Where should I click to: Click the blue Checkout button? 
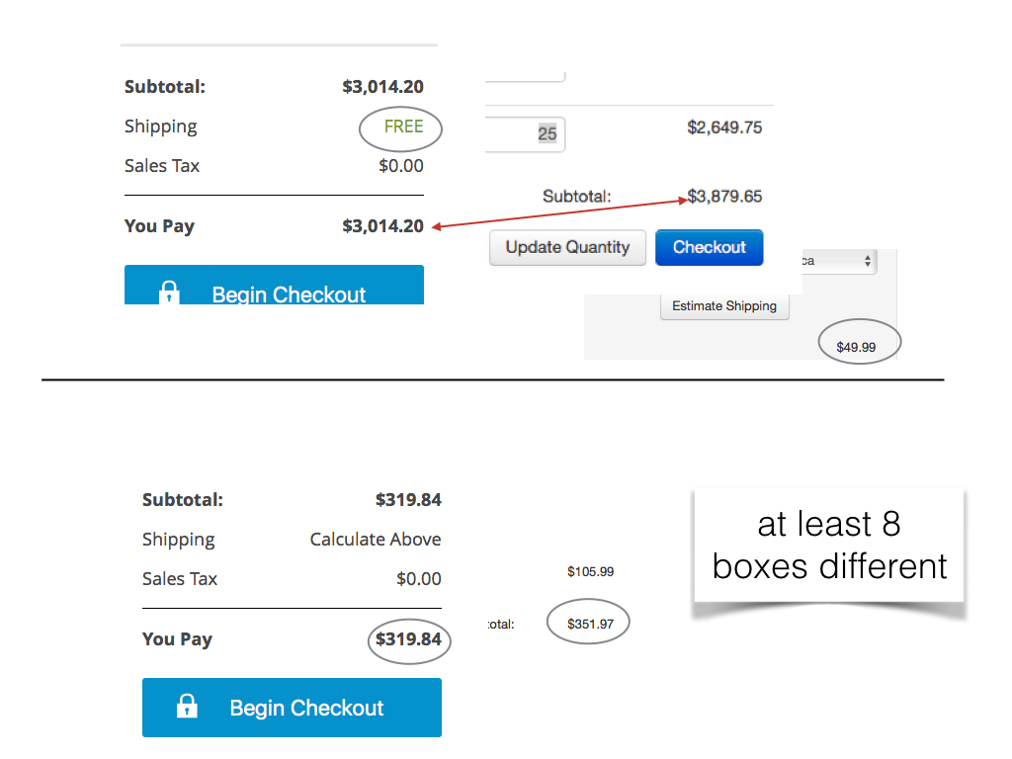(709, 247)
